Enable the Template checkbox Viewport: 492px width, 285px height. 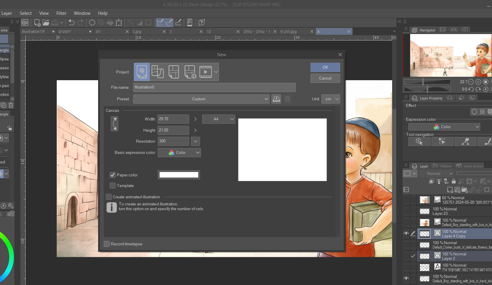coord(113,186)
